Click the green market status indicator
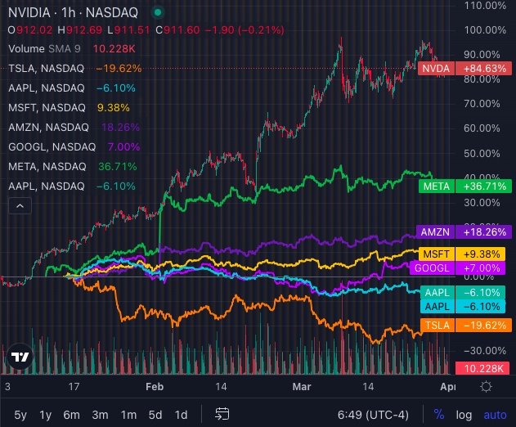The height and width of the screenshot is (427, 516). pos(158,13)
